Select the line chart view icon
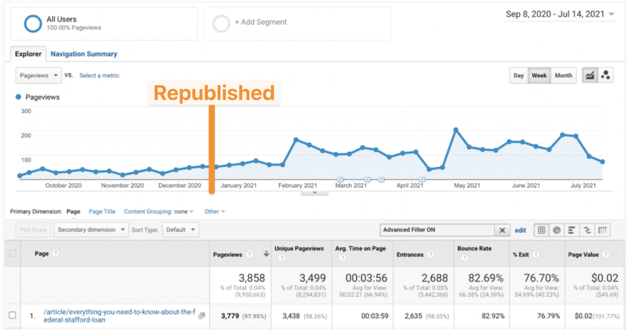Screen dimensions: 627x330 click(590, 75)
